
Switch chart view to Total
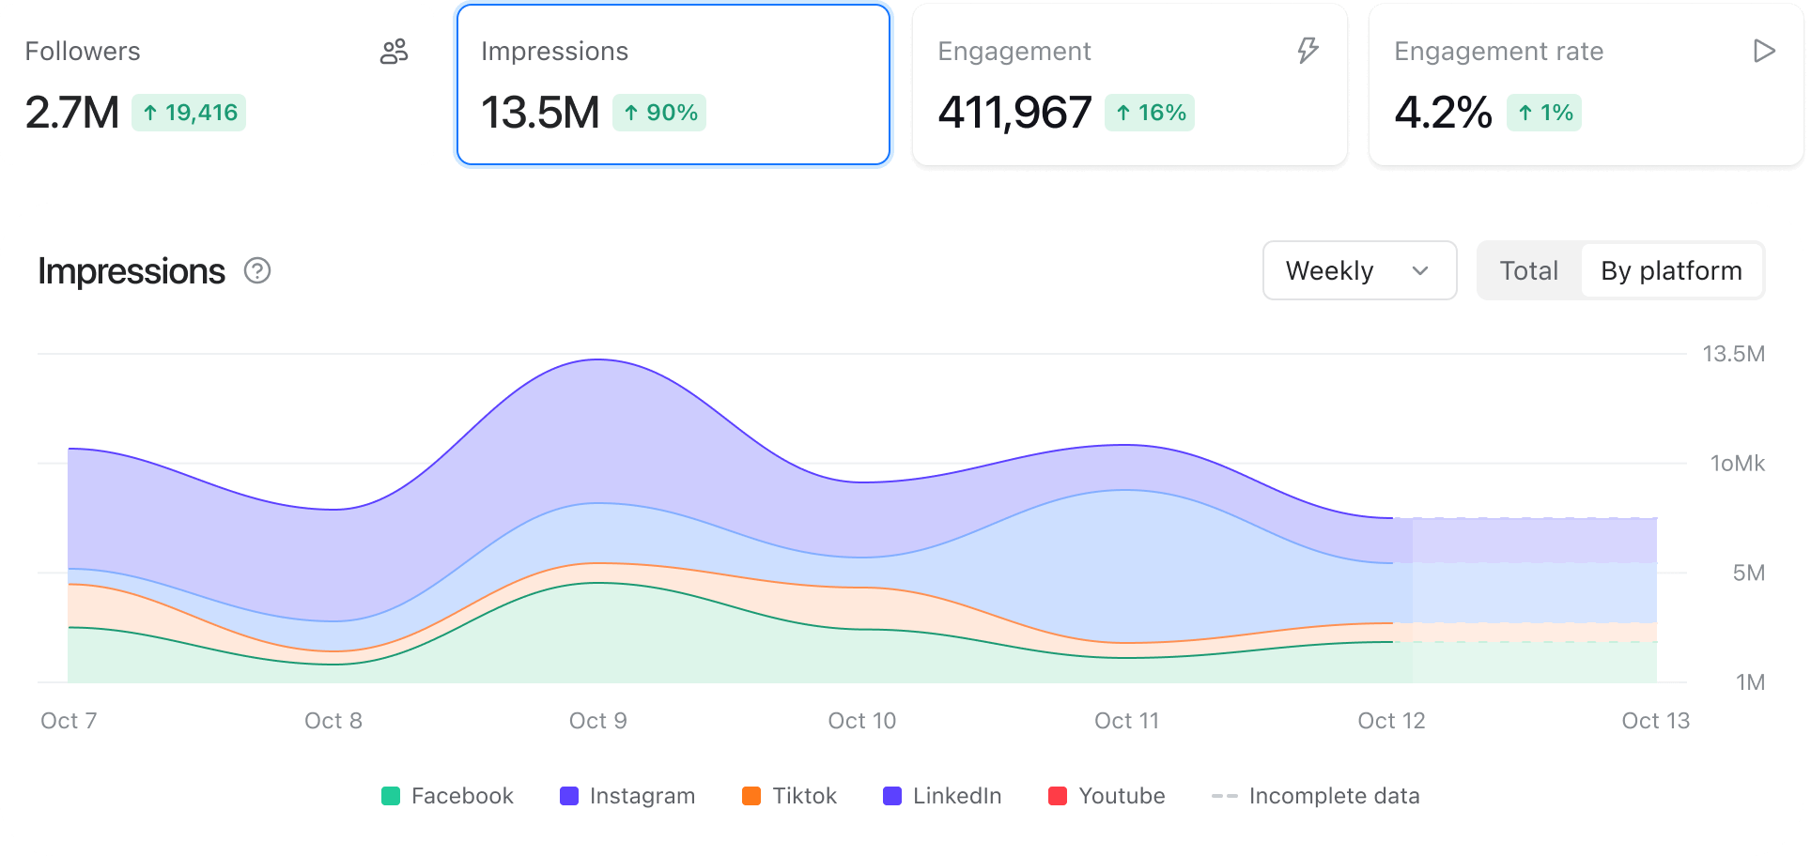[x=1528, y=271]
